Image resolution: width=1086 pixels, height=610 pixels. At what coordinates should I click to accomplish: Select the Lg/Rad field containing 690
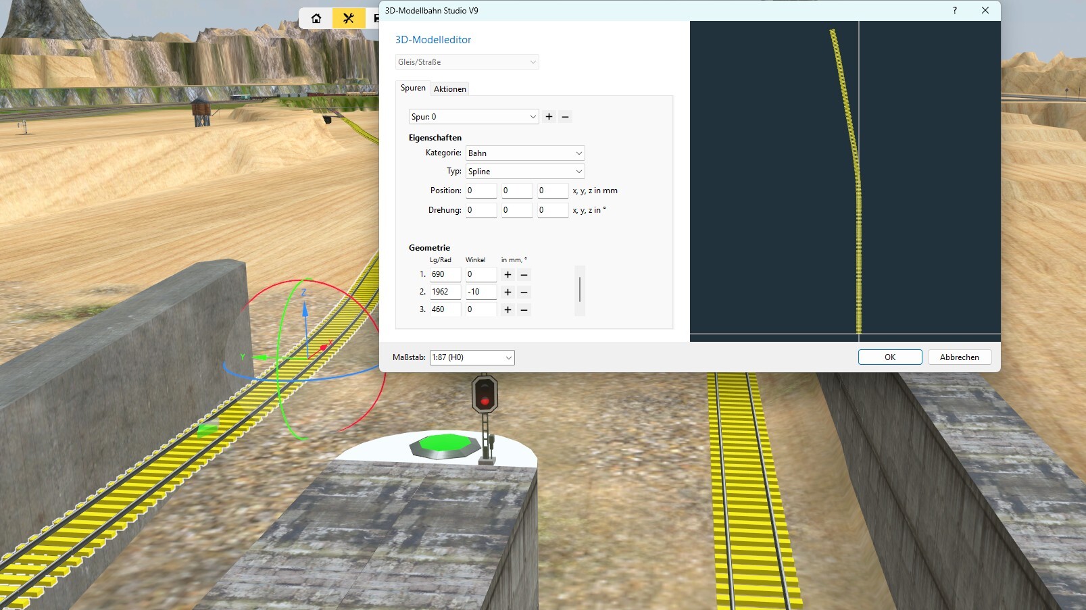[x=445, y=274]
